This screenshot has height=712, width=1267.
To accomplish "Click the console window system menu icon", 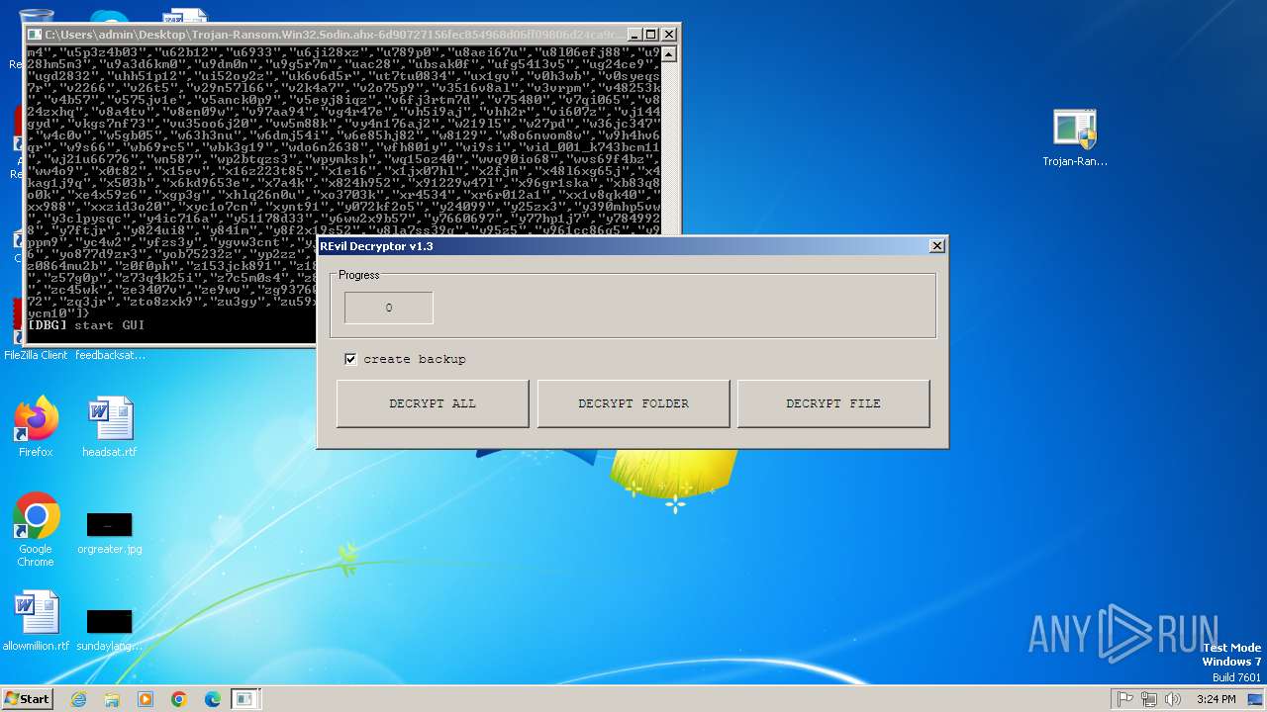I will (36, 34).
